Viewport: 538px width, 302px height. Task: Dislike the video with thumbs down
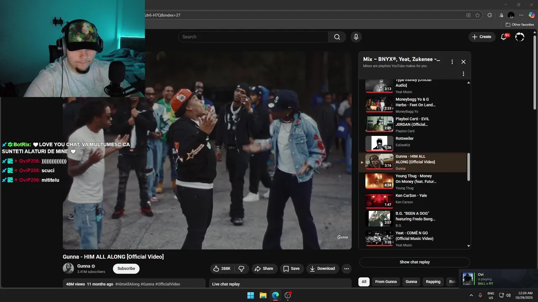241,268
